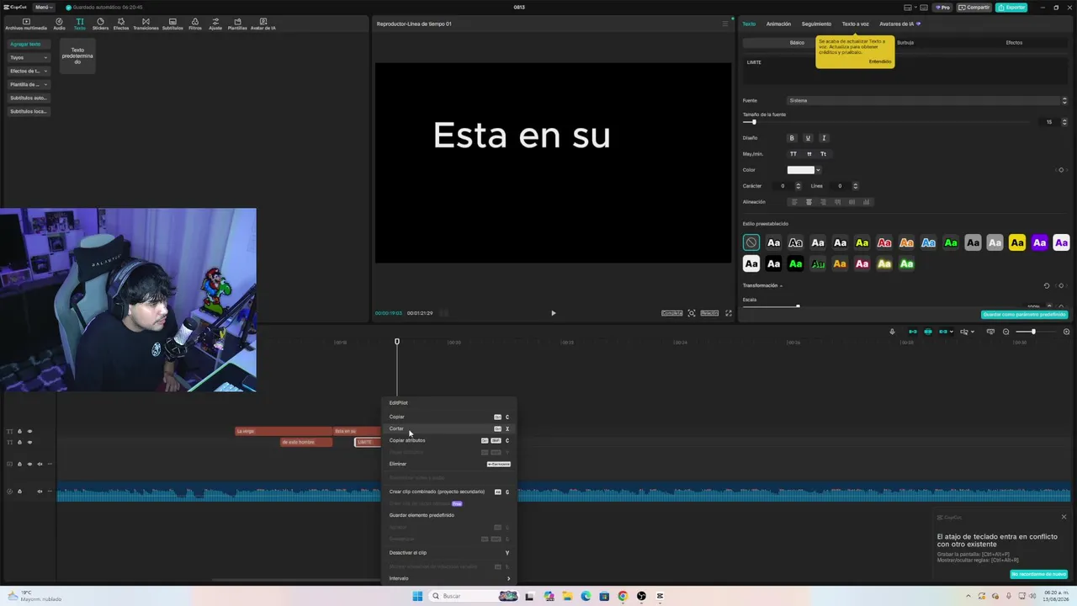
Task: Click No recordarme de nuevo
Action: 1039,574
